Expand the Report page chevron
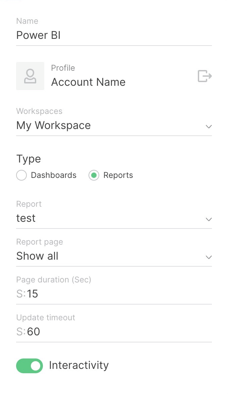Viewport: 228px width, 394px height. click(x=209, y=257)
